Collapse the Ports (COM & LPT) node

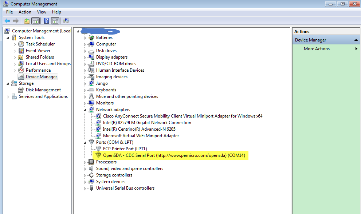pyautogui.click(x=85, y=143)
